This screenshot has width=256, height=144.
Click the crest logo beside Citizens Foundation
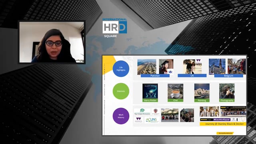(156, 112)
